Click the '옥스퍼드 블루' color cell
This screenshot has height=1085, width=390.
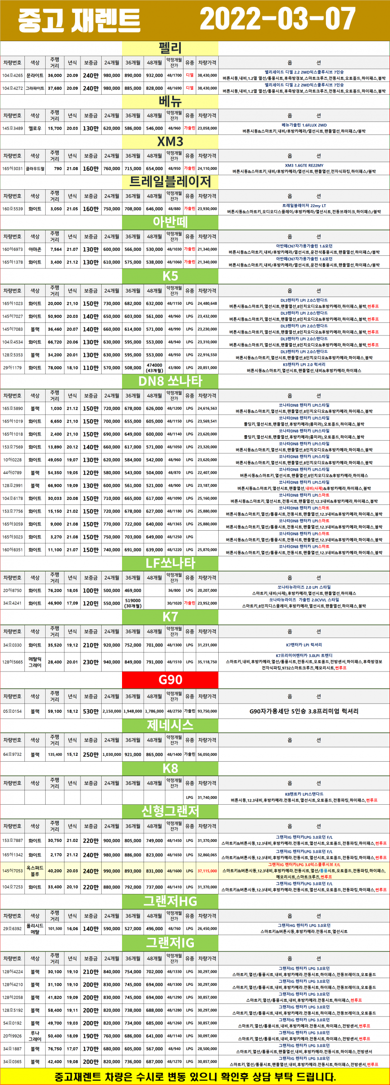point(35,871)
